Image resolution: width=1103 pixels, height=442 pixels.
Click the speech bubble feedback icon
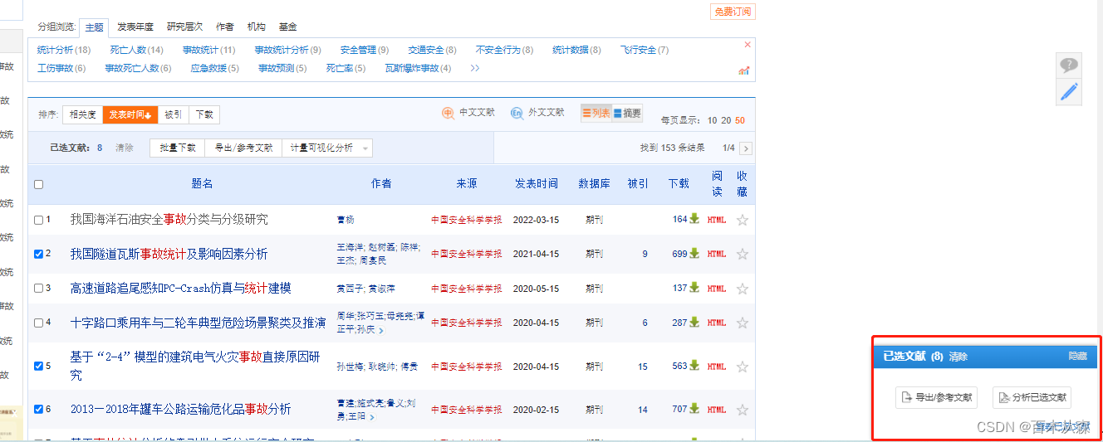pos(1069,65)
